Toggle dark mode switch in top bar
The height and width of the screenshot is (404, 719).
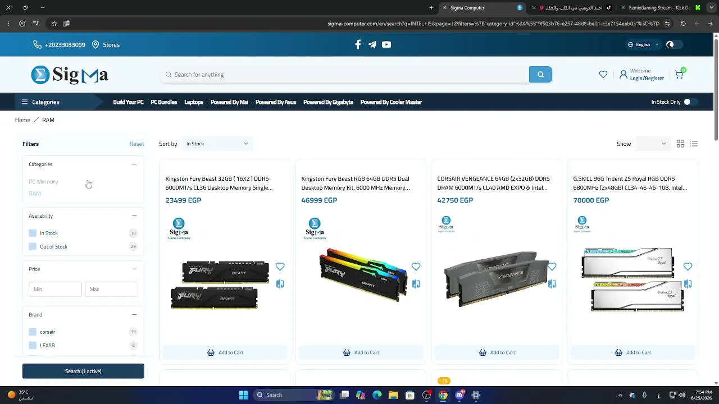pos(674,45)
